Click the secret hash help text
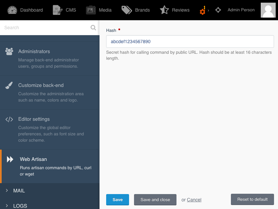 point(189,55)
